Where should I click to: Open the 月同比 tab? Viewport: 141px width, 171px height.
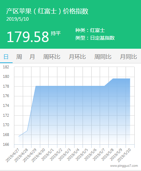pos(128,57)
